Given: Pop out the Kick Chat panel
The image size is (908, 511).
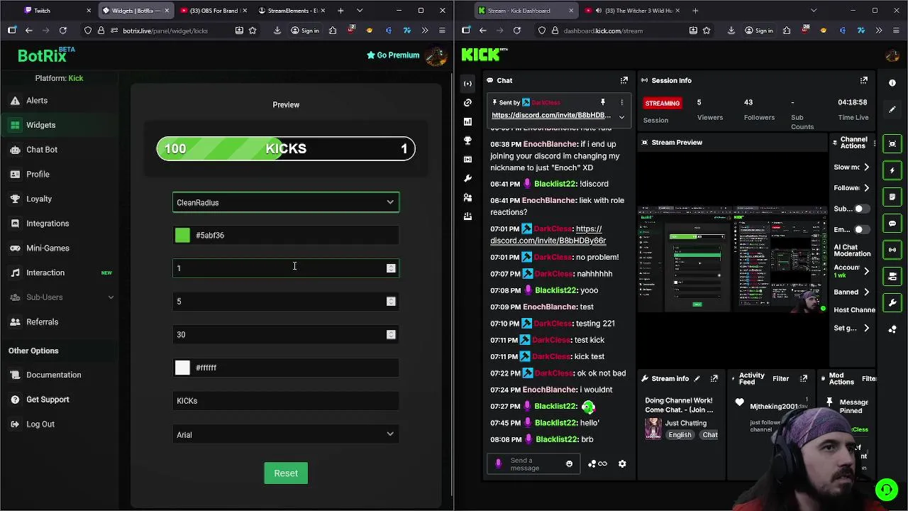Looking at the screenshot, I should pos(624,80).
